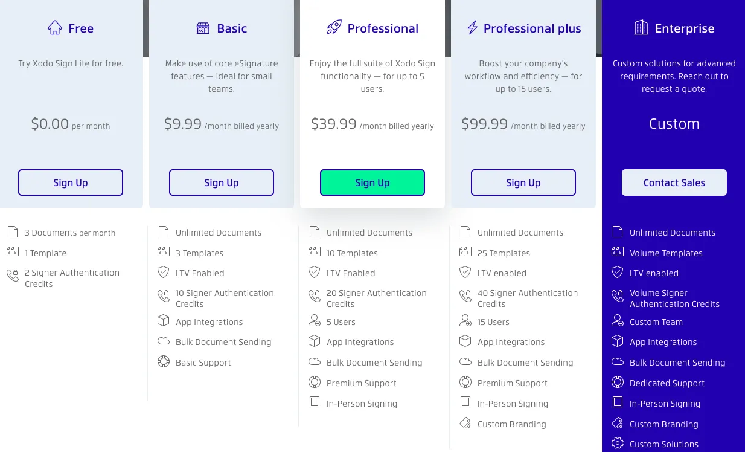Screen dimensions: 745x452
Task: Click the gear icon beside Custom Solutions in Enterprise
Action: 617,443
